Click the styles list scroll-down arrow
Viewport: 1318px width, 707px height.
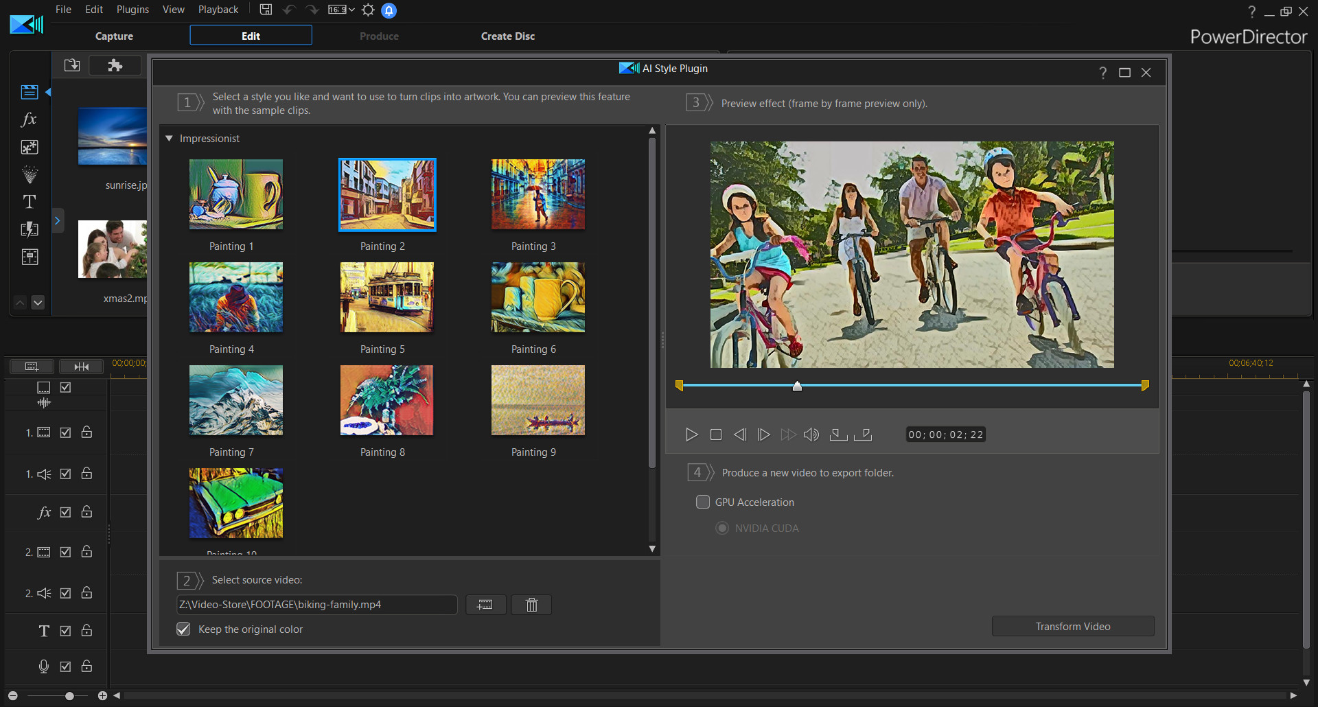pos(651,549)
